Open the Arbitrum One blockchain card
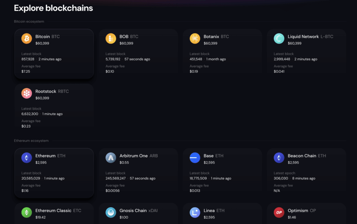357x224 pixels. click(138, 173)
